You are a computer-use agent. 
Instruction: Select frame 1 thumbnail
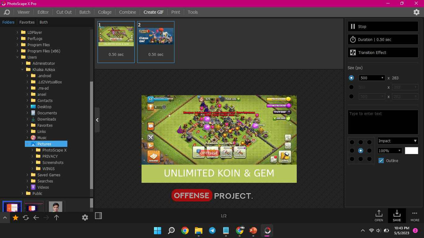click(x=116, y=42)
